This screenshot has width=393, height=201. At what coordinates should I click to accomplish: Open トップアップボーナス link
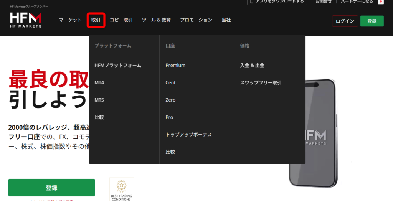pyautogui.click(x=188, y=135)
